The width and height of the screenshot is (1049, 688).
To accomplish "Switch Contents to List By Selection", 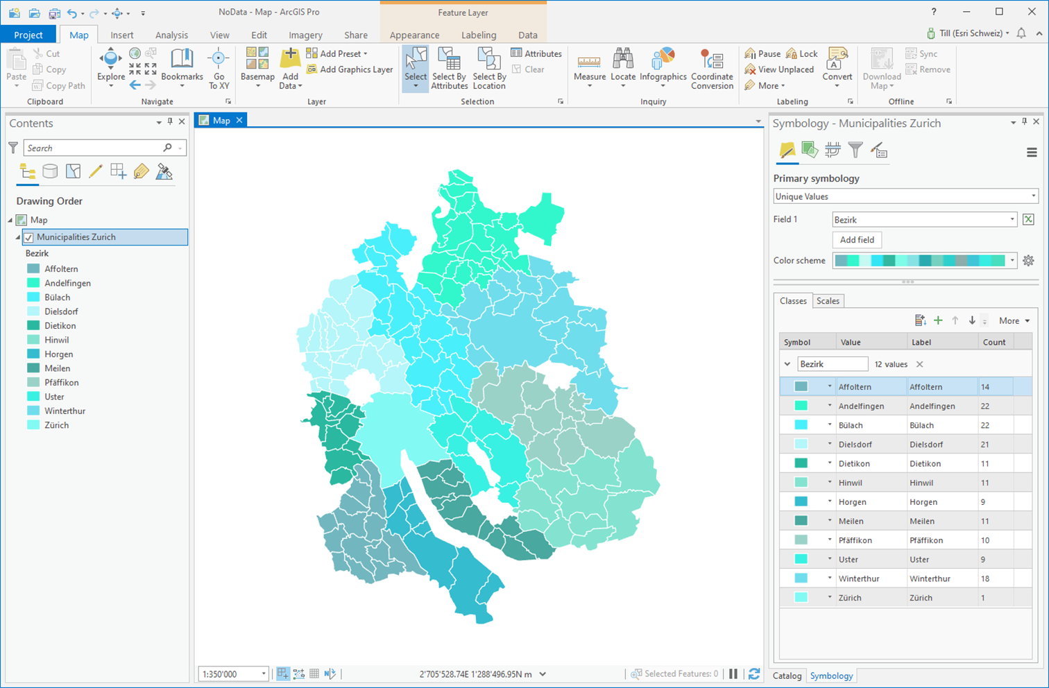I will tap(73, 171).
